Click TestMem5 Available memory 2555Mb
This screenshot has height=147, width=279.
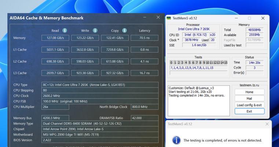[x=254, y=35]
